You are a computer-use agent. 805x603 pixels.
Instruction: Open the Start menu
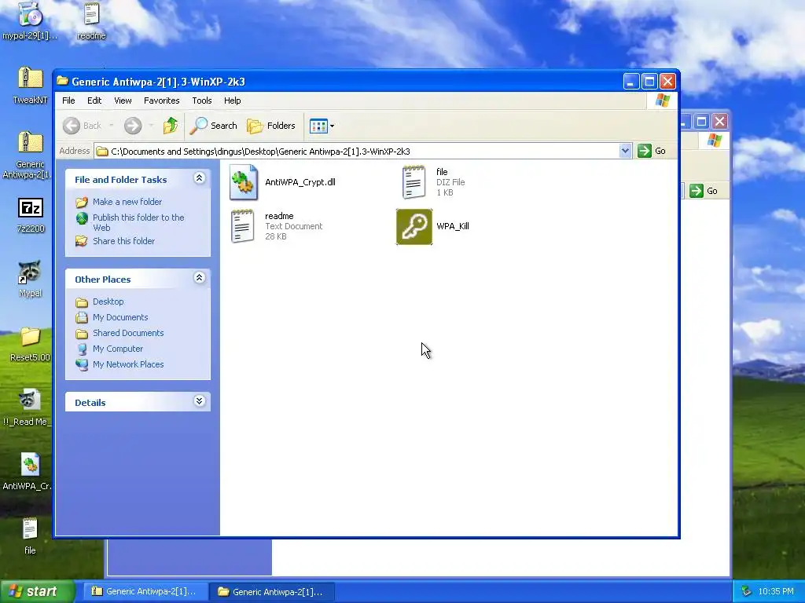[x=37, y=591]
